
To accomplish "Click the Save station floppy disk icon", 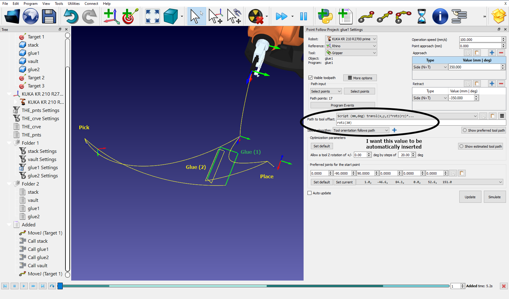I will (49, 16).
